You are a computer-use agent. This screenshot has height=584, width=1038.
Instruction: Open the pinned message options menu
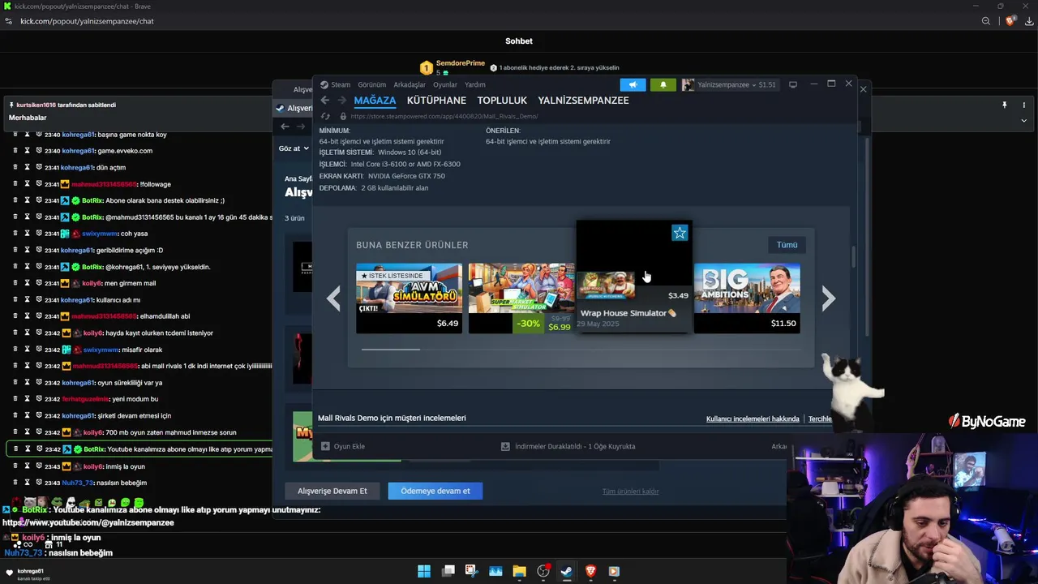point(1024,105)
